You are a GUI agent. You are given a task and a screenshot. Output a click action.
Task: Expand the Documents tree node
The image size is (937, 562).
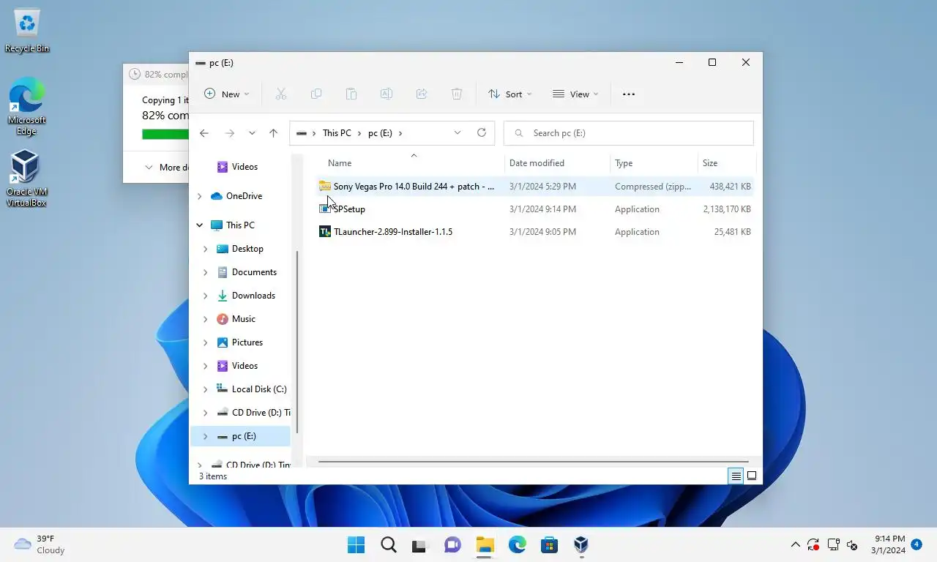pos(205,272)
